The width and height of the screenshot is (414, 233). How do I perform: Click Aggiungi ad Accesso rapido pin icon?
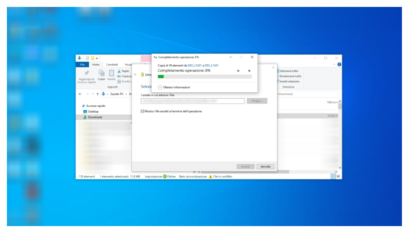pos(87,73)
